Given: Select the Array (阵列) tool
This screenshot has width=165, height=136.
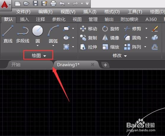Looking at the screenshot, I should [132, 47].
